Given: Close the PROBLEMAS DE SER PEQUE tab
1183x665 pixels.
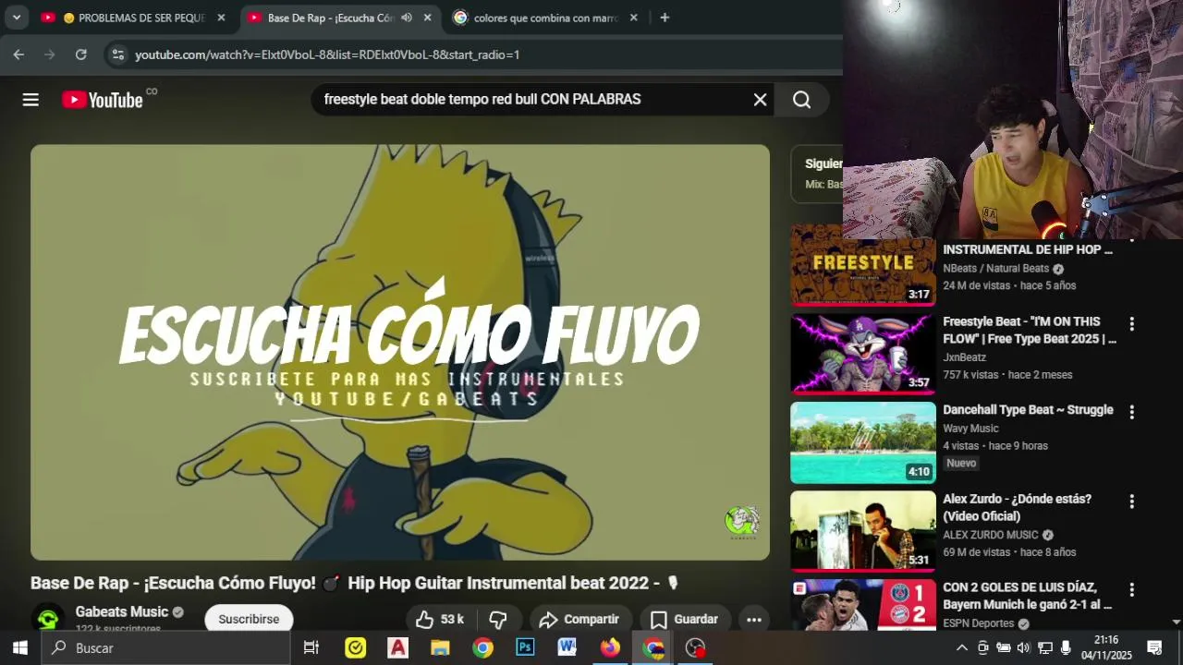Looking at the screenshot, I should pos(221,18).
